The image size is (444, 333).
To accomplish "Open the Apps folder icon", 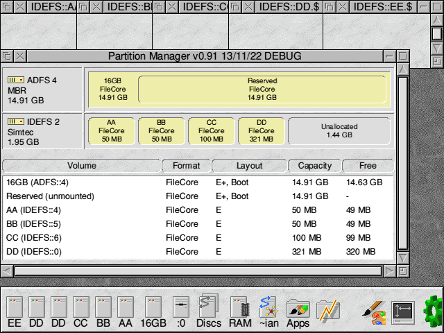I will (298, 313).
